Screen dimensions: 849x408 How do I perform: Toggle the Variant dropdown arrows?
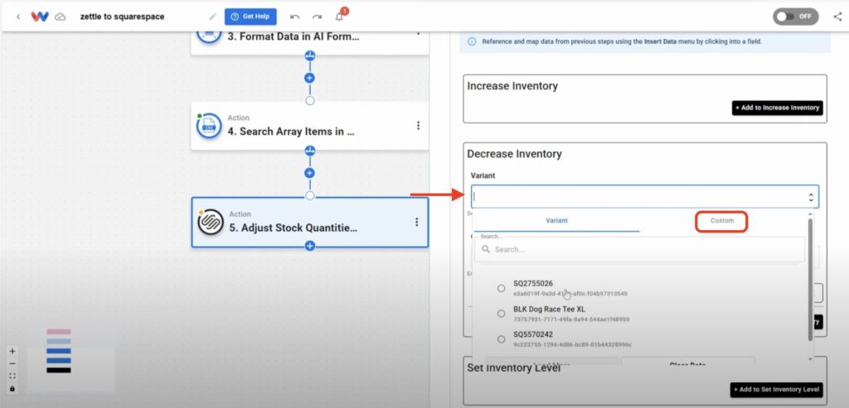[x=811, y=197]
